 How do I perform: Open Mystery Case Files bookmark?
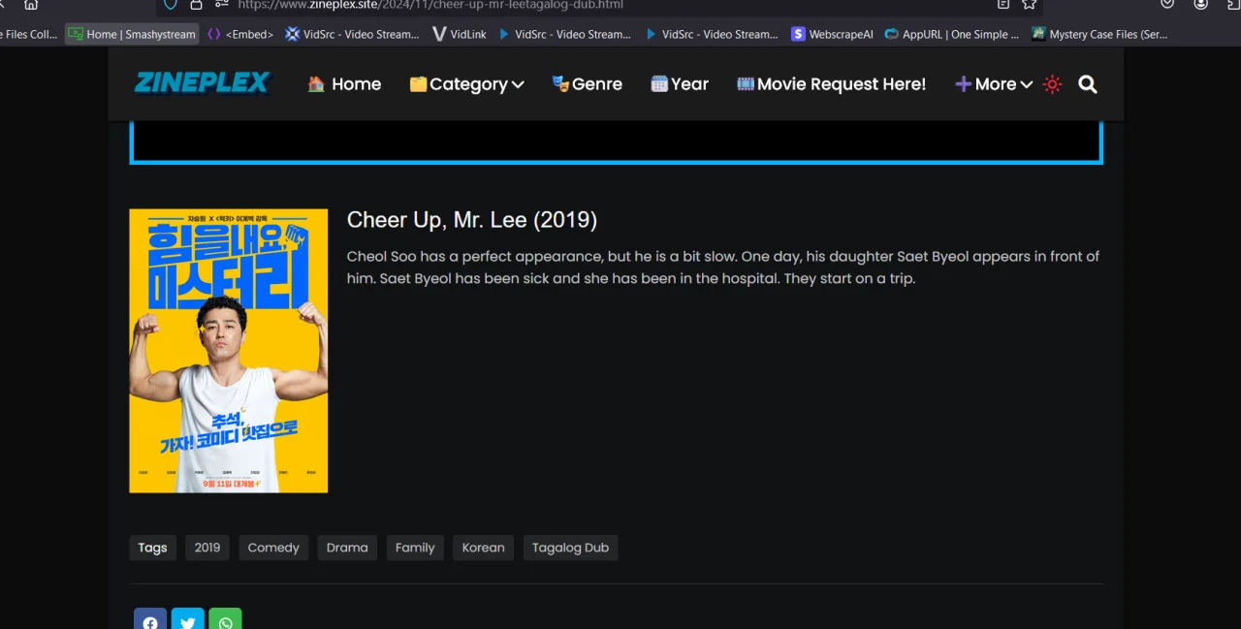pyautogui.click(x=1099, y=34)
